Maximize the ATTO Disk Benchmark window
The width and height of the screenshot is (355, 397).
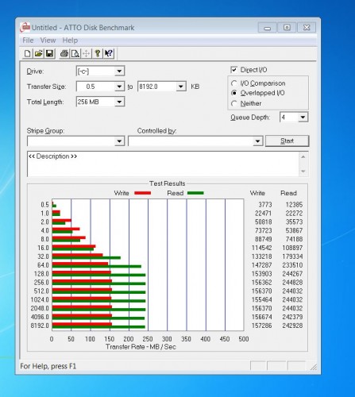tap(287, 28)
